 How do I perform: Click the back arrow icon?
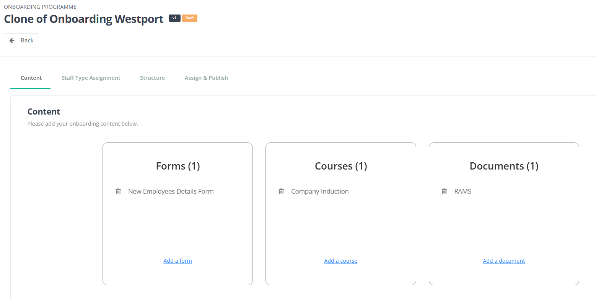tap(12, 40)
